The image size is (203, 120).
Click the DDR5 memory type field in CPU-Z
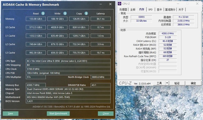pyautogui.click(x=141, y=17)
